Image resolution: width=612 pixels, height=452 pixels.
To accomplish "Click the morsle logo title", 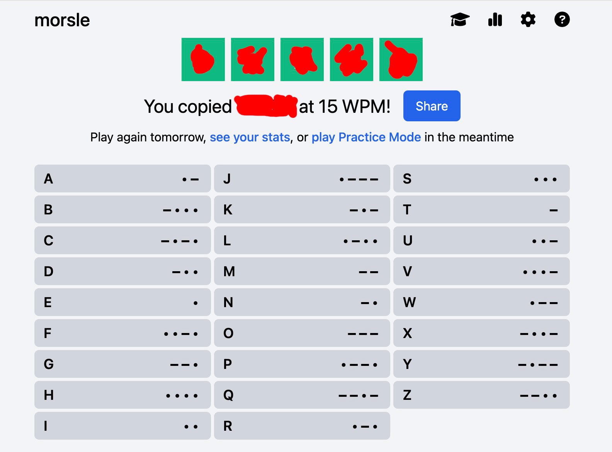I will [62, 20].
